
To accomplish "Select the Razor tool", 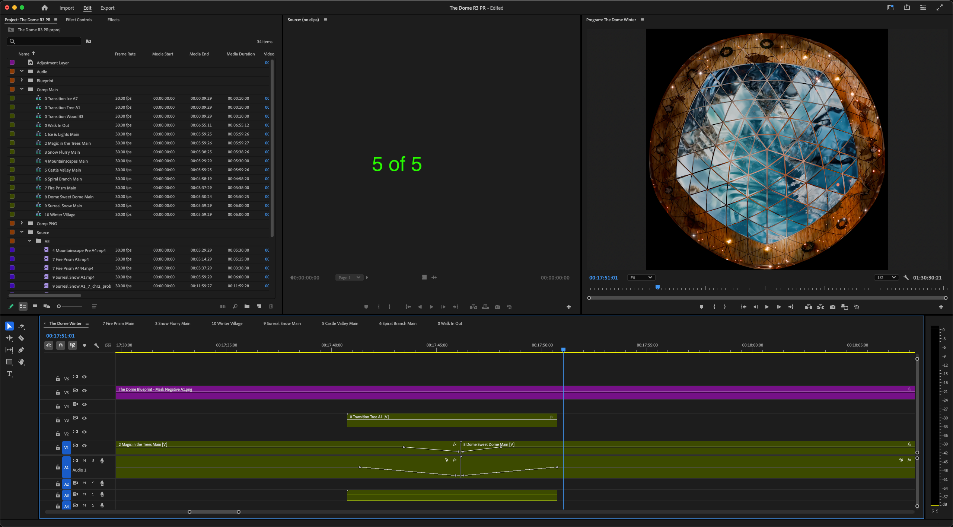I will (x=21, y=338).
